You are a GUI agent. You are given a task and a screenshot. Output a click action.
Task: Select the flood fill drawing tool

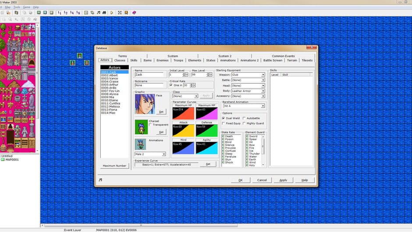tap(35, 19)
